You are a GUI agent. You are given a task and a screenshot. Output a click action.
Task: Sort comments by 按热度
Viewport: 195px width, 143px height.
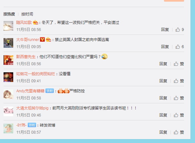(9, 14)
